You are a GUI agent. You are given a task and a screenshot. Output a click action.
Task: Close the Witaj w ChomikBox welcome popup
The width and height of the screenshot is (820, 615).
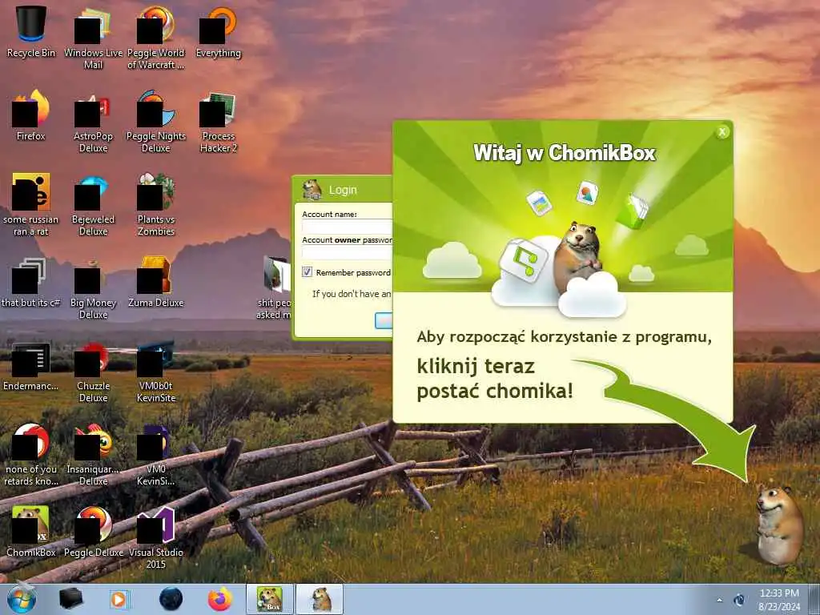point(722,132)
